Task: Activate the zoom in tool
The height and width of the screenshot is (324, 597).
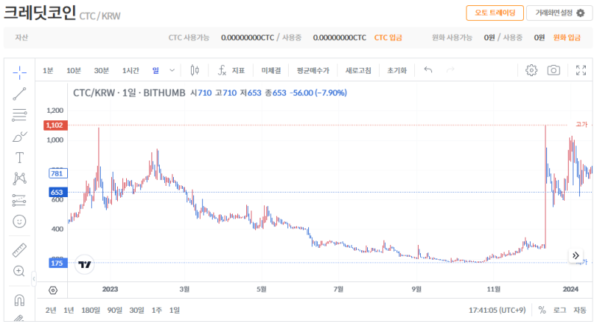Action: pos(19,271)
